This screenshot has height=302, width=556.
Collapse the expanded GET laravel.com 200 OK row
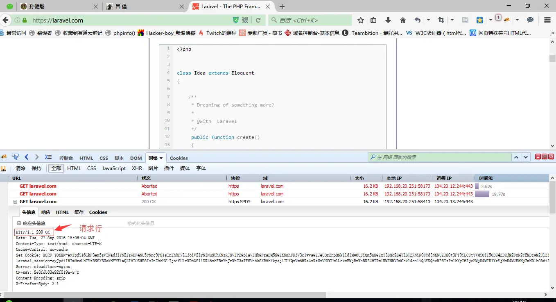[x=16, y=202]
